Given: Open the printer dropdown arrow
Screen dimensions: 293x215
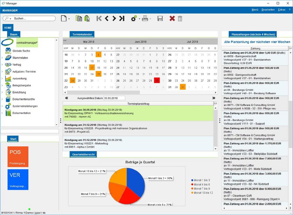Looking at the screenshot, I should (150, 19).
